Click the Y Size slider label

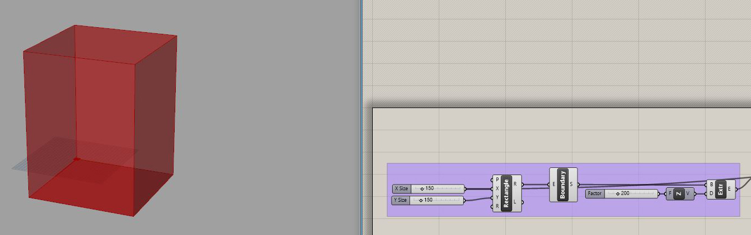click(x=400, y=200)
